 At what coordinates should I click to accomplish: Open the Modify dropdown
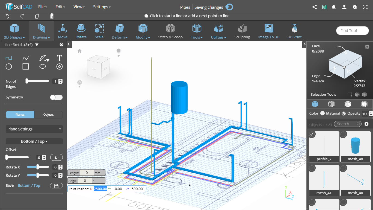coord(143,31)
